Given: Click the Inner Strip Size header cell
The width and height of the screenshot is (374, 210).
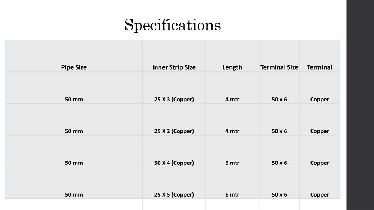Looking at the screenshot, I should click(174, 56).
